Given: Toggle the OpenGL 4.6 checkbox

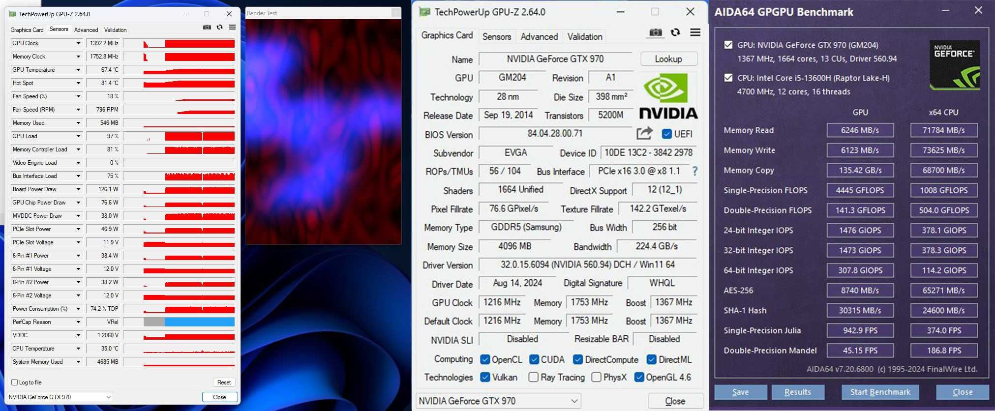Looking at the screenshot, I should click(639, 377).
